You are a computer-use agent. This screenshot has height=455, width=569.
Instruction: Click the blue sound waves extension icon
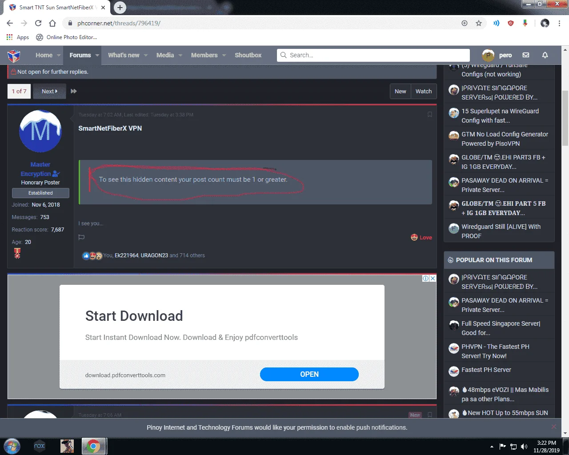coord(497,23)
